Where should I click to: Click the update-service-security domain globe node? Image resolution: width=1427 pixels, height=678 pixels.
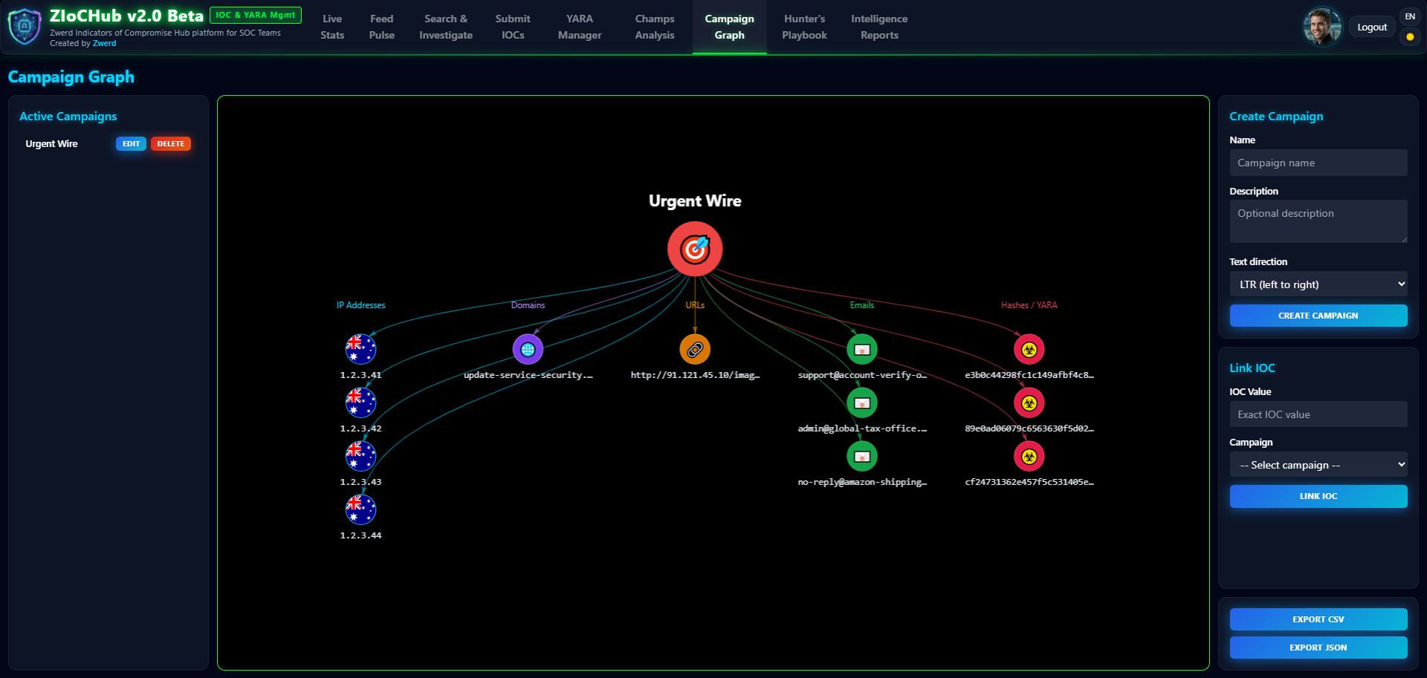coord(528,349)
